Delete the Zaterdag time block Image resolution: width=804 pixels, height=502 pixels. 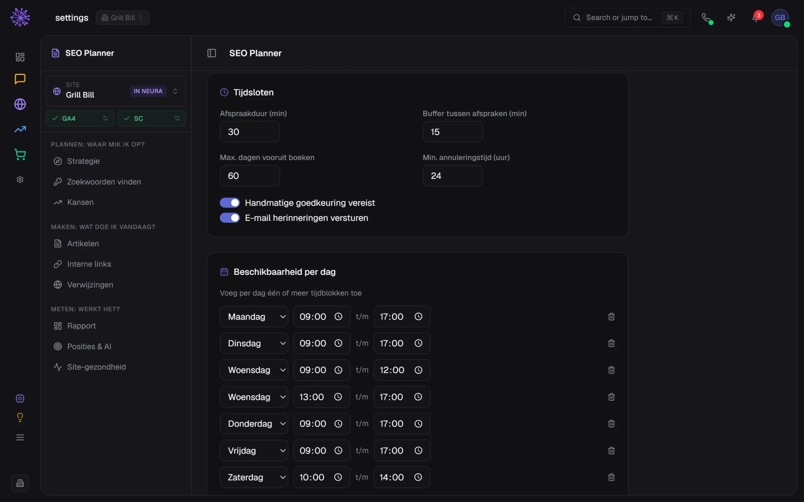611,477
